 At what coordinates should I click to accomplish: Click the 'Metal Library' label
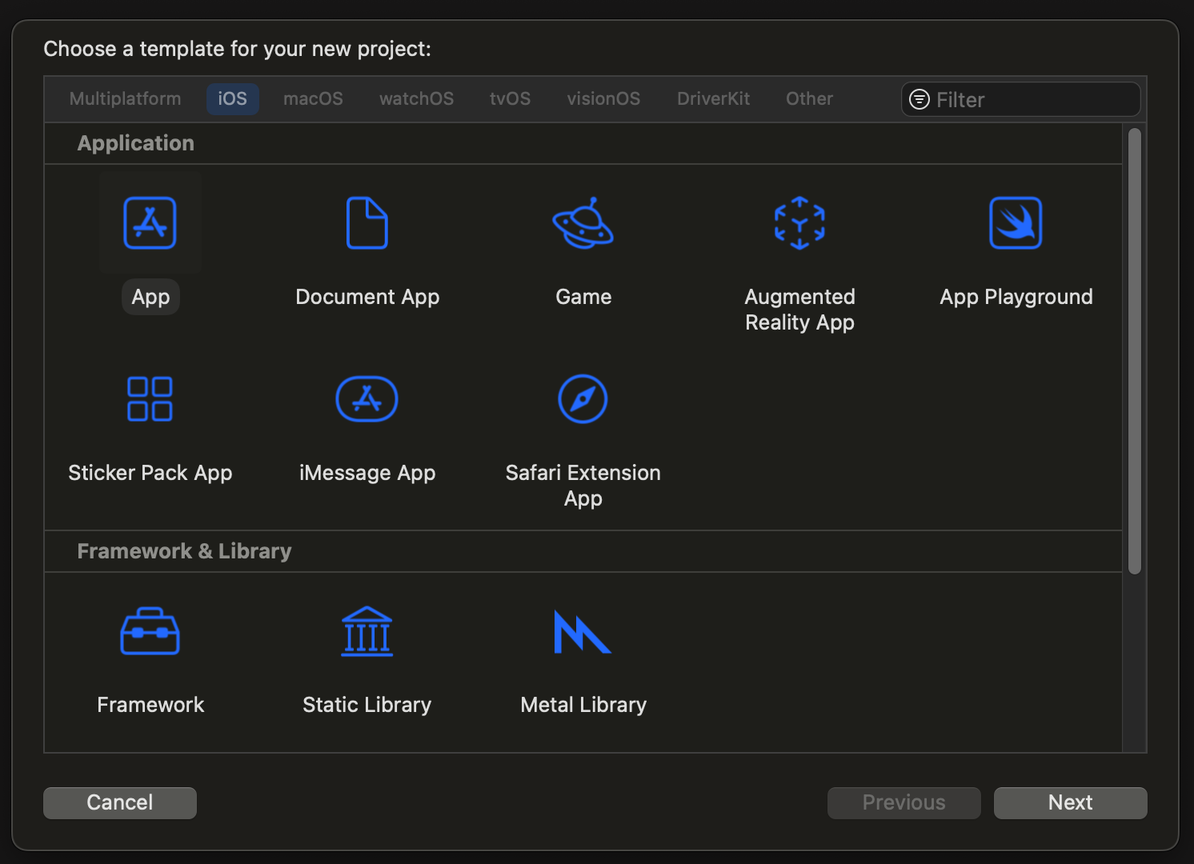tap(583, 705)
